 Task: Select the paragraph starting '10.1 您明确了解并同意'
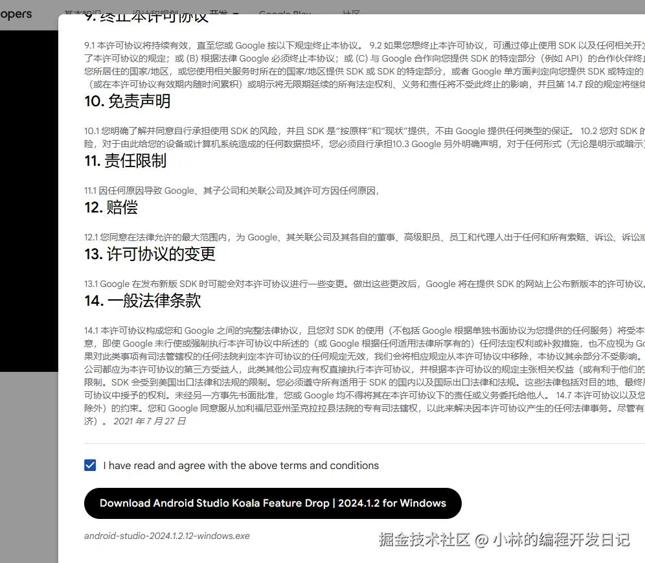click(365, 137)
